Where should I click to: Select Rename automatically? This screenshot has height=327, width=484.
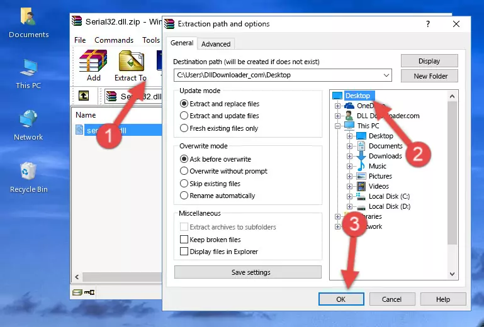tap(217, 196)
